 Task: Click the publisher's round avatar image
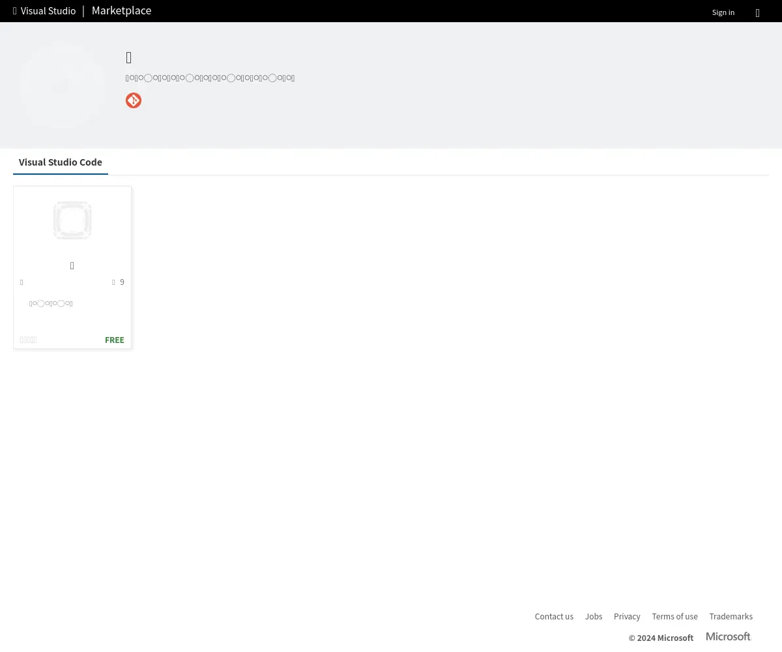[63, 85]
